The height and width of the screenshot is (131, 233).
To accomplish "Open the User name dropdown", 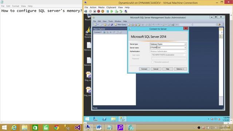I will click(185, 55).
